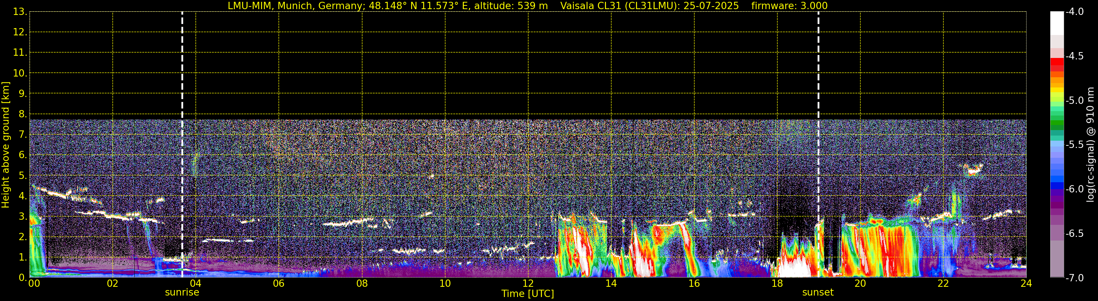1098x301 pixels.
Task: Pick the red band in the colorbar
Action: pos(1056,62)
